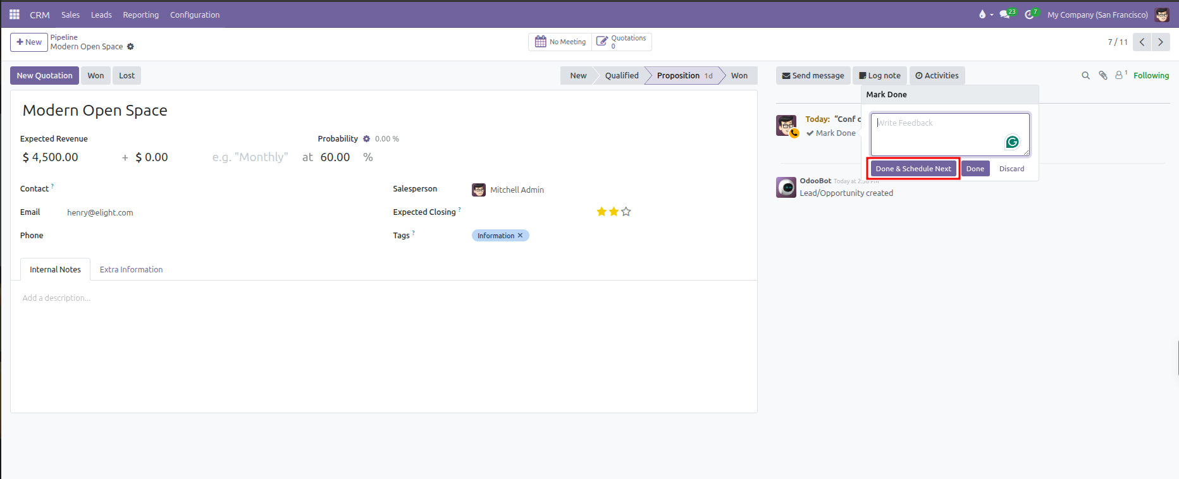Click the Grammarly icon in feedback box

click(1013, 142)
